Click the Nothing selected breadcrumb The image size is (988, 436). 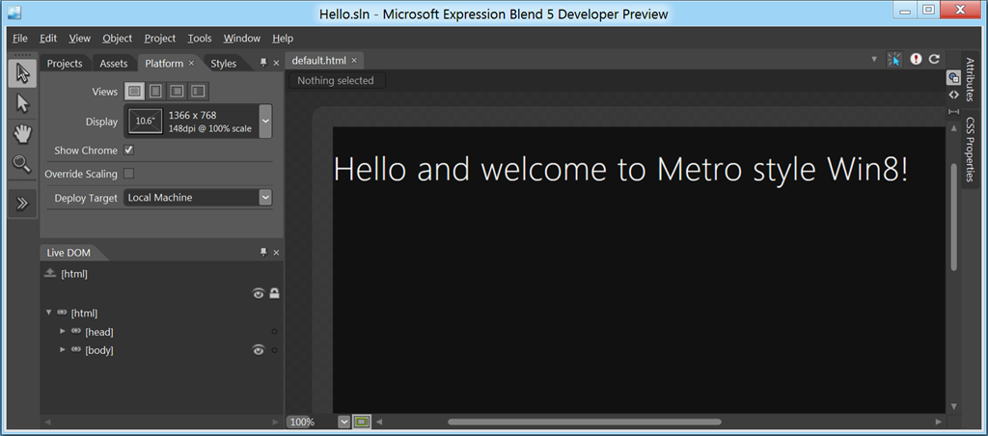coord(336,81)
